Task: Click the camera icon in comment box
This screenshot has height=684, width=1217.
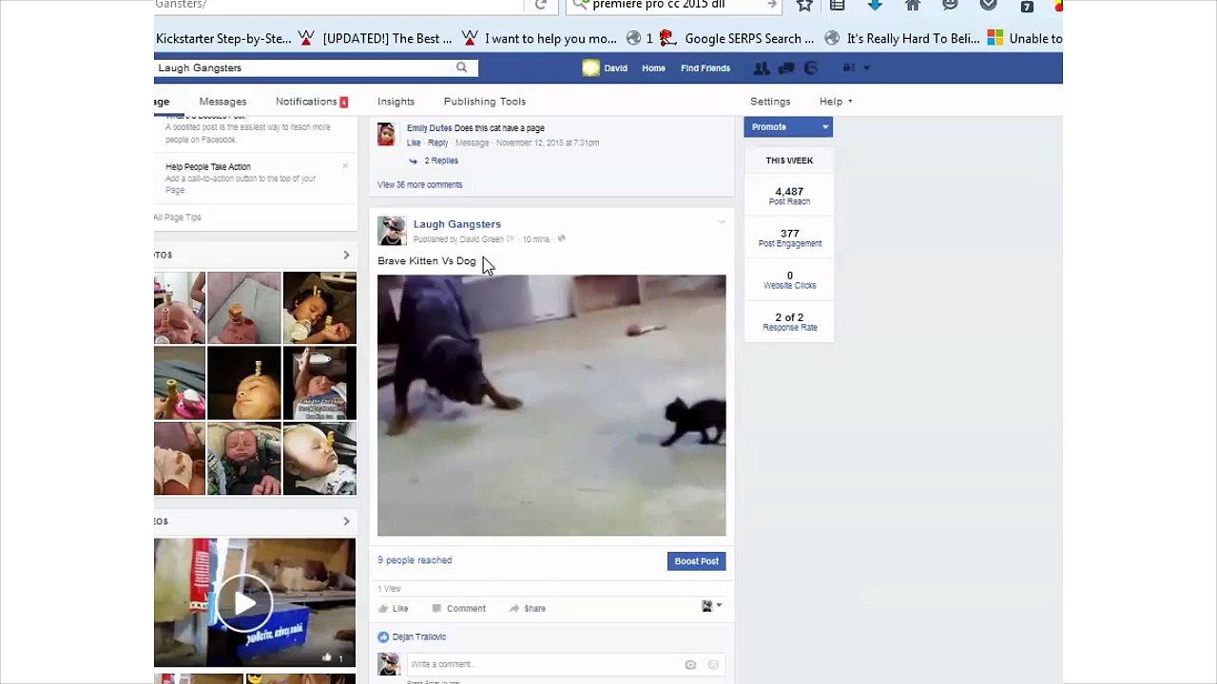Action: pyautogui.click(x=690, y=665)
